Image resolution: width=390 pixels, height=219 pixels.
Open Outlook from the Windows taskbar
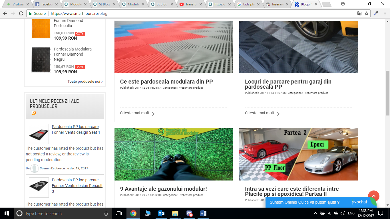tap(161, 213)
